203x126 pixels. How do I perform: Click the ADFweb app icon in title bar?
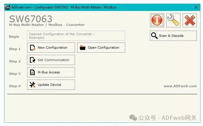tap(7, 7)
